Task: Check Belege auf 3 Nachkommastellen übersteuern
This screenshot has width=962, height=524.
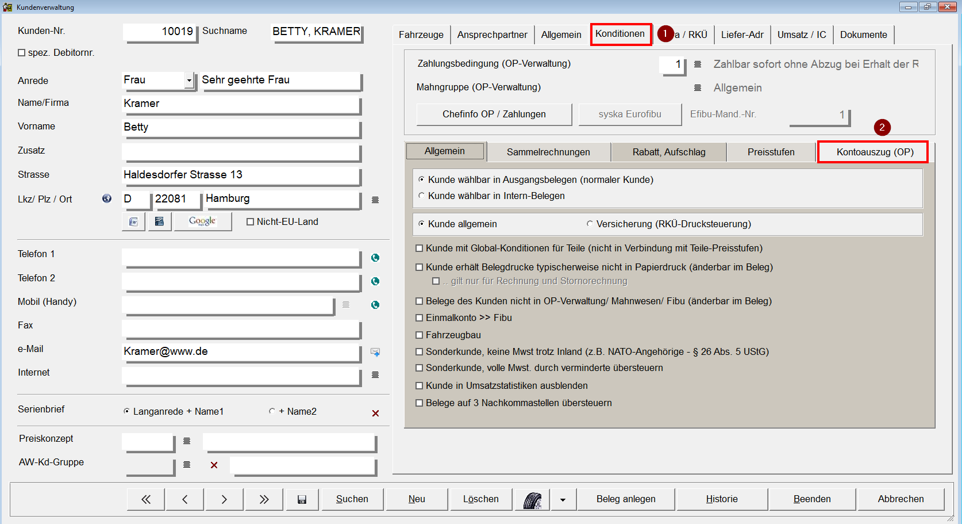Action: tap(420, 403)
